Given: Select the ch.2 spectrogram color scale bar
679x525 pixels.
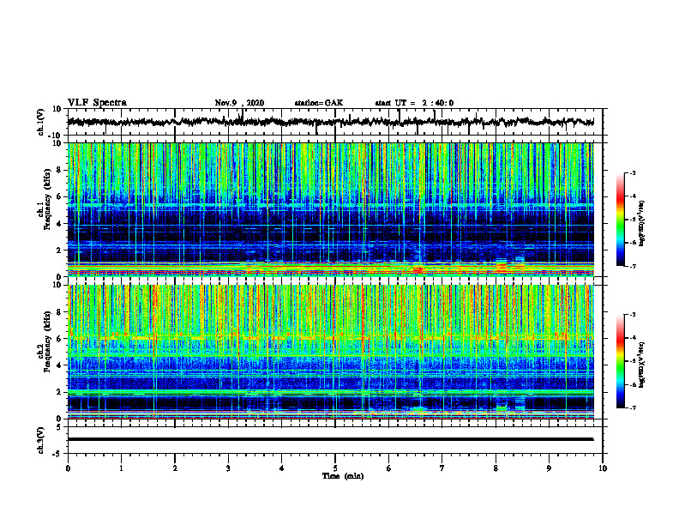Looking at the screenshot, I should pyautogui.click(x=620, y=361).
